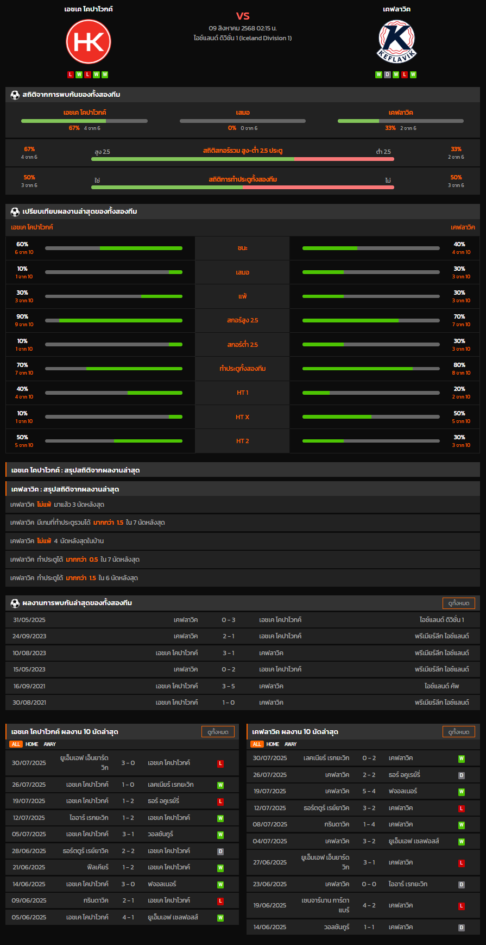486x945 pixels.
Task: Click W result badge on HK 21/06/2025 row
Action: pyautogui.click(x=220, y=868)
